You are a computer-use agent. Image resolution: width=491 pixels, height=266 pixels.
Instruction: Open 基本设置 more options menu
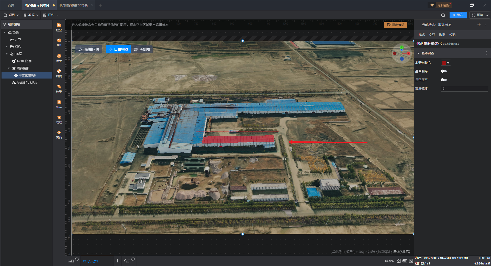pos(486,53)
